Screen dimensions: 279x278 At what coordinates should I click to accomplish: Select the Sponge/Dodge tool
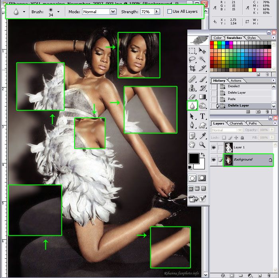coord(202,106)
